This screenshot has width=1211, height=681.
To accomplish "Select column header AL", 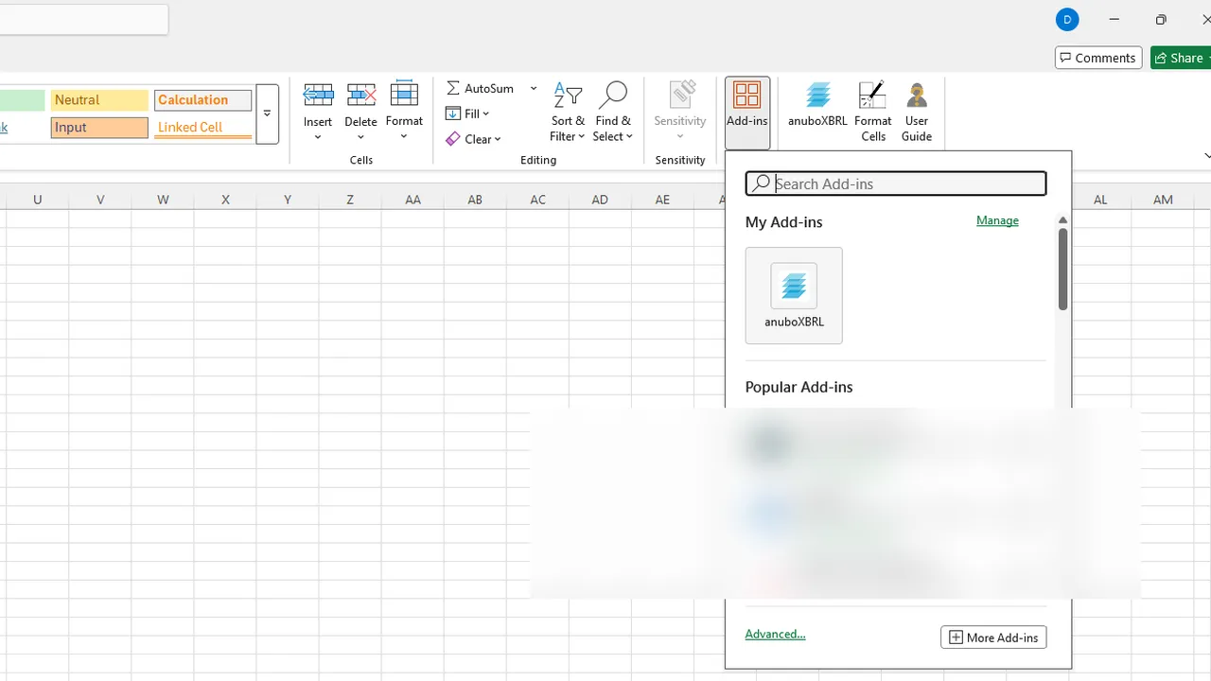I will tap(1100, 200).
